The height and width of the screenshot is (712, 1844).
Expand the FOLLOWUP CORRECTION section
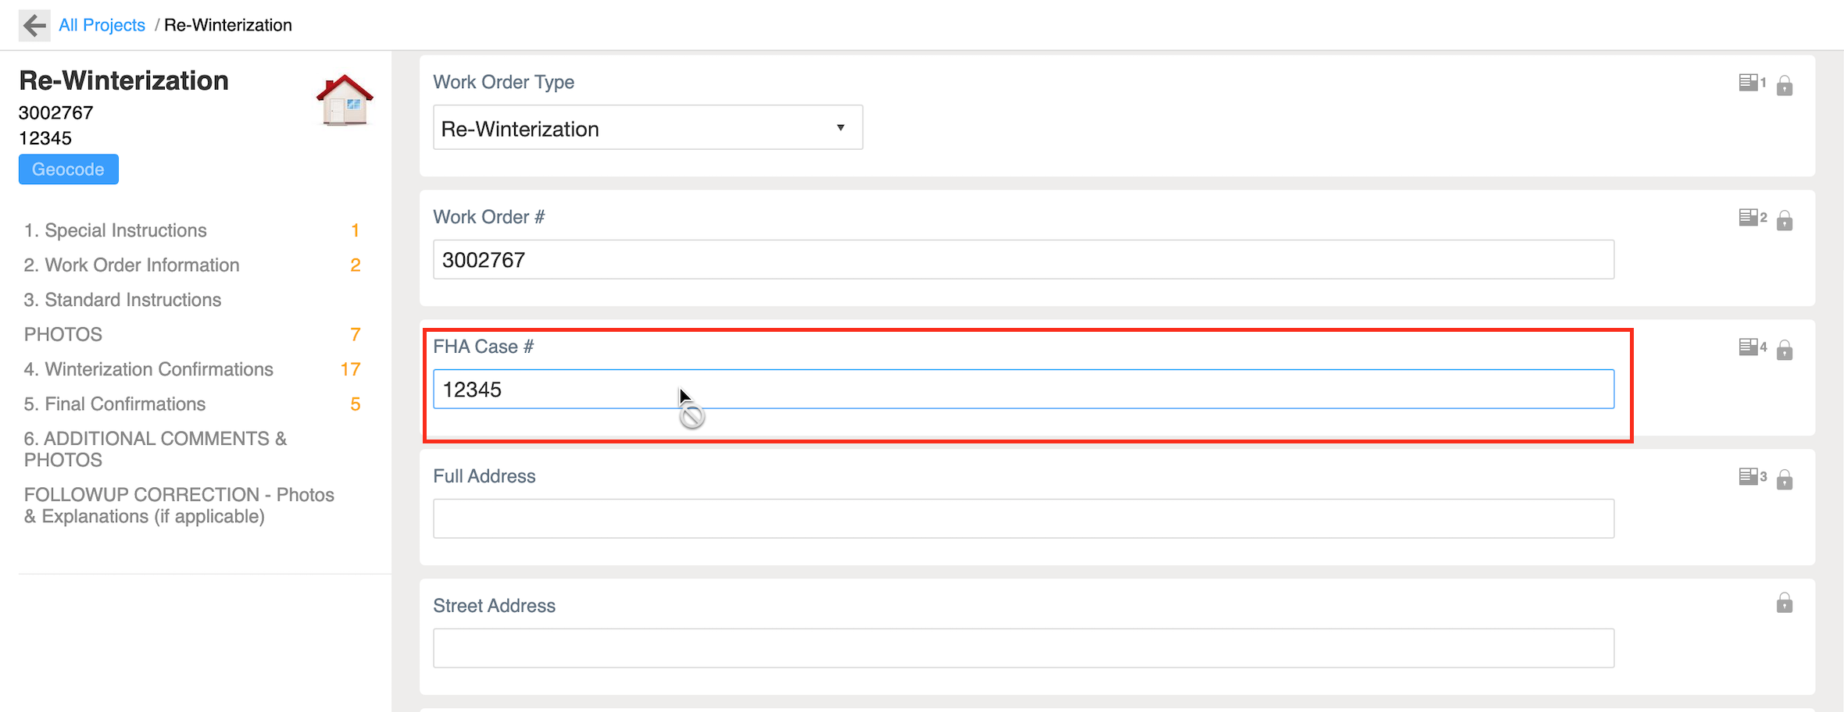click(x=179, y=505)
